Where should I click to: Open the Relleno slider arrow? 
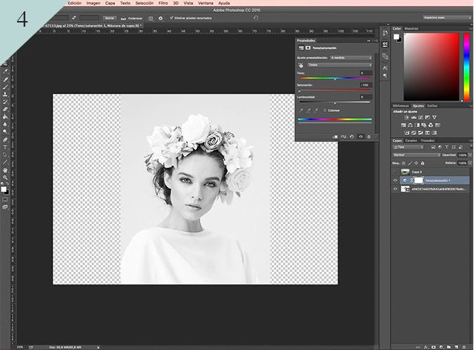click(x=470, y=163)
